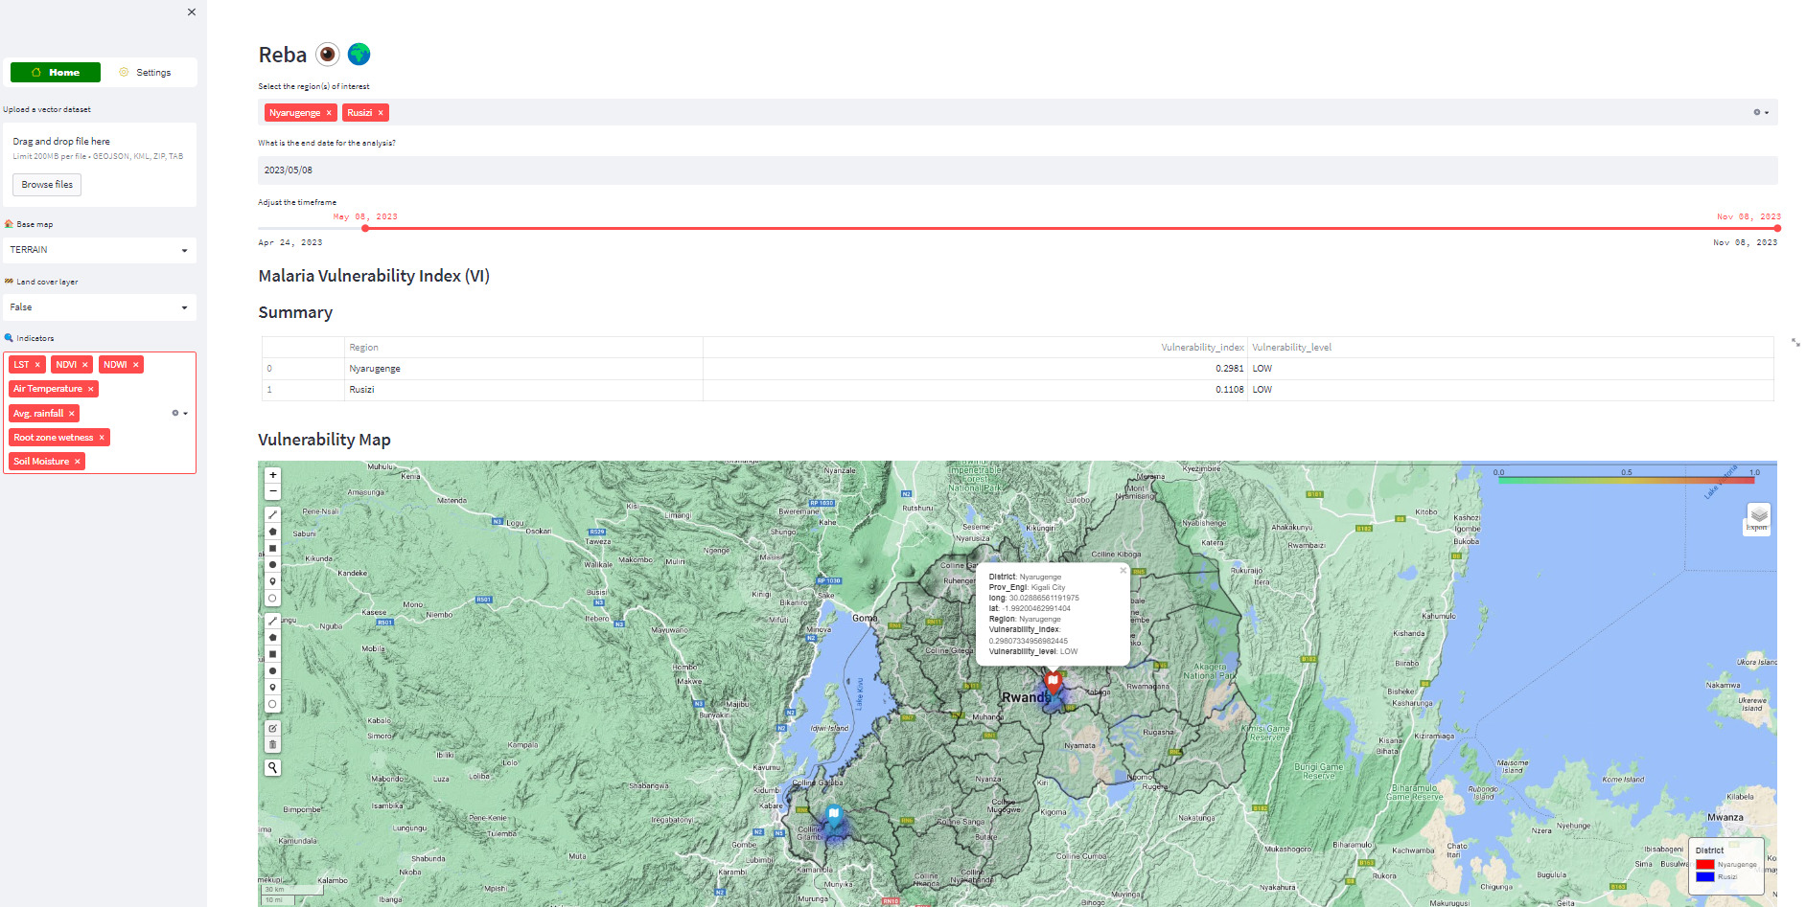Click the edit layers icon on map
Screen dimensions: 1806x907
tap(273, 729)
